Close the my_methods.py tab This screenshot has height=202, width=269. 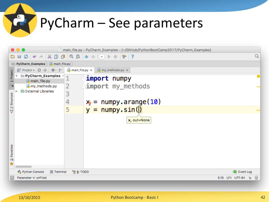click(127, 70)
